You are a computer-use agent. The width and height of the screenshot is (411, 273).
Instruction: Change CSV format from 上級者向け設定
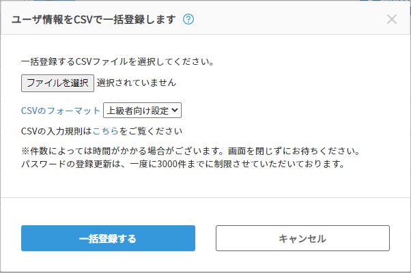pyautogui.click(x=142, y=111)
